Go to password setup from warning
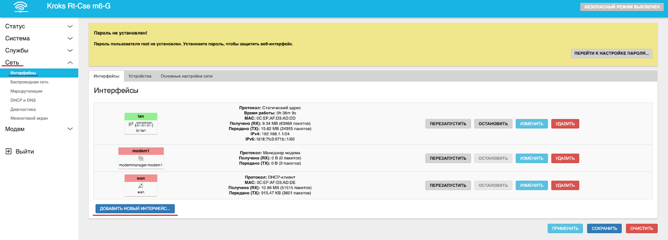Image resolution: width=668 pixels, height=240 pixels. tap(611, 53)
